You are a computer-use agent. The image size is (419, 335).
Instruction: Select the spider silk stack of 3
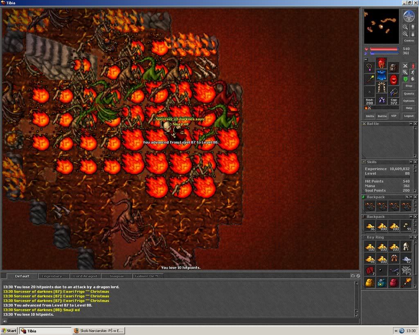406,271
